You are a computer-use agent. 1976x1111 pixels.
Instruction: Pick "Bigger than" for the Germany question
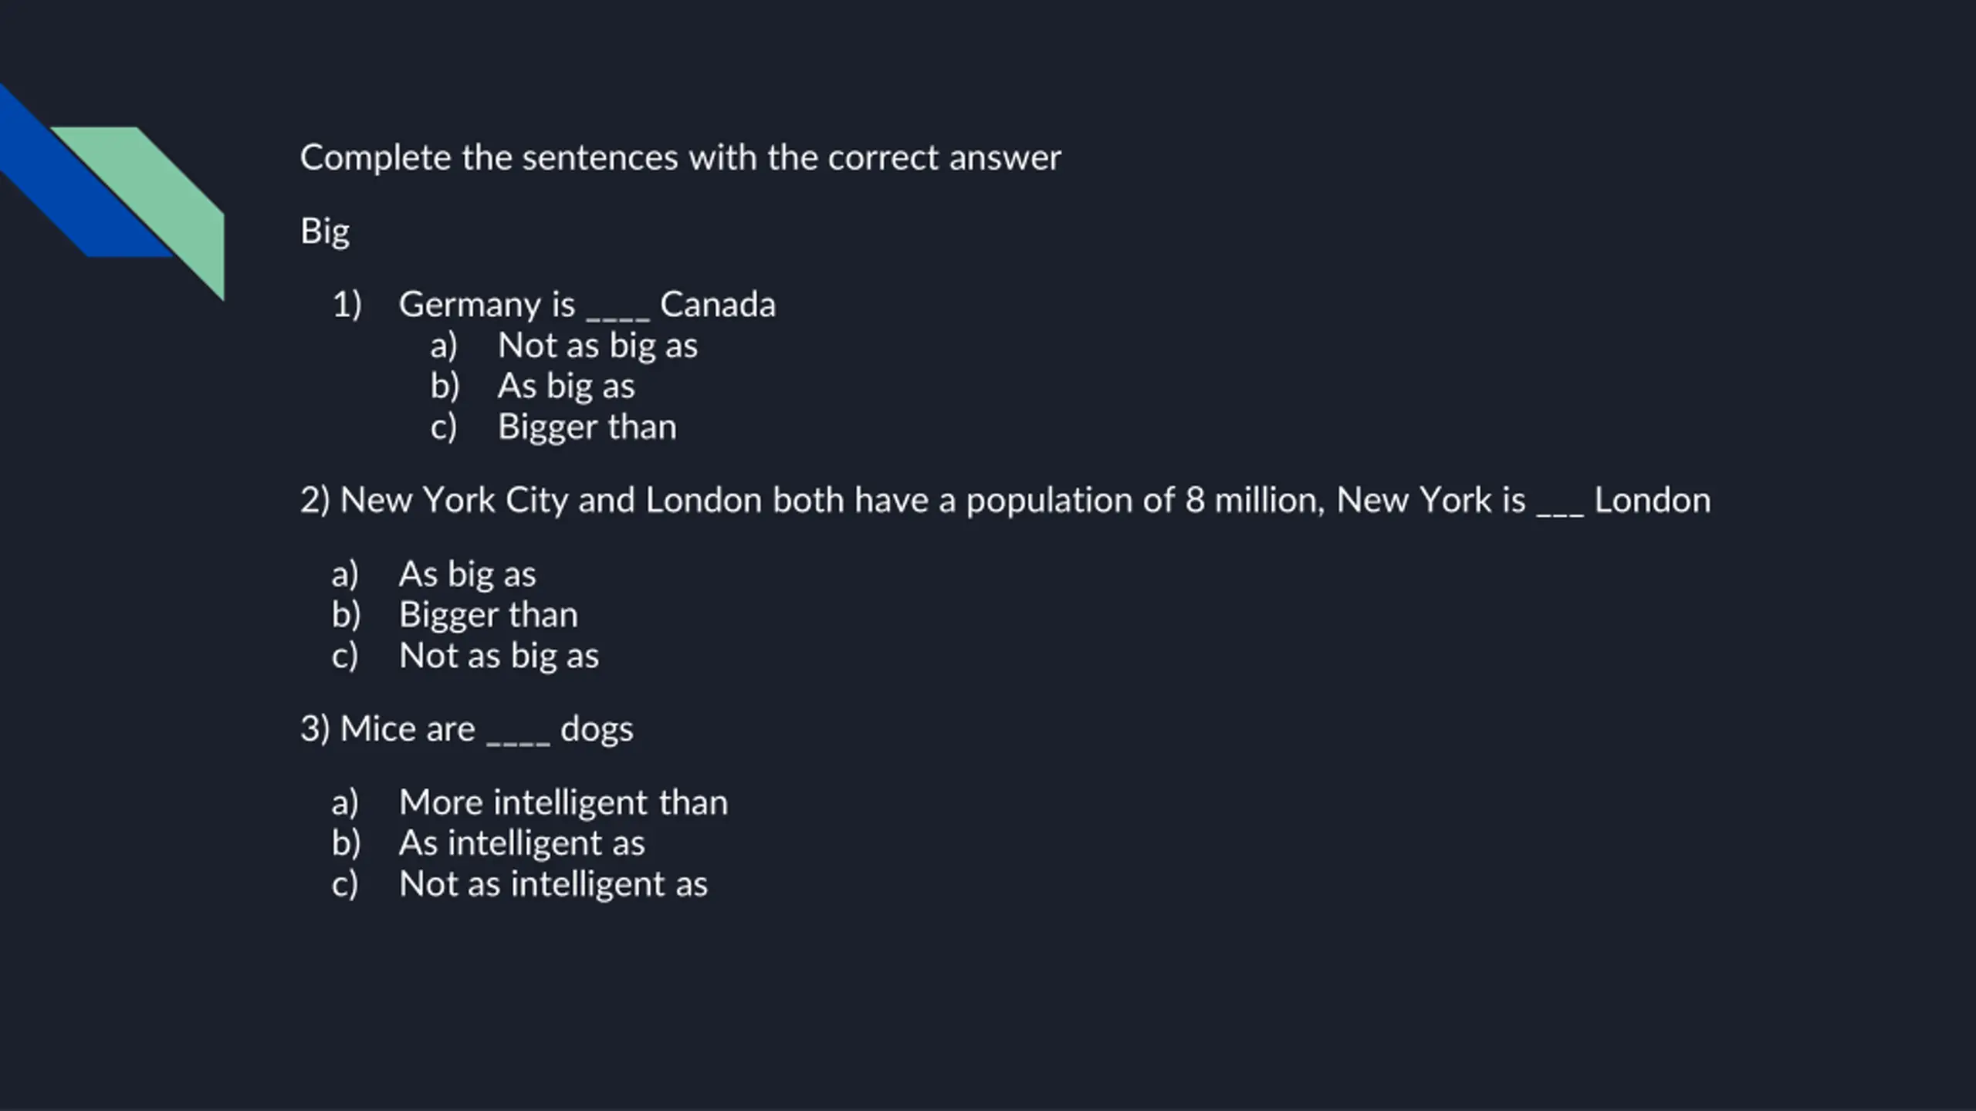[587, 427]
